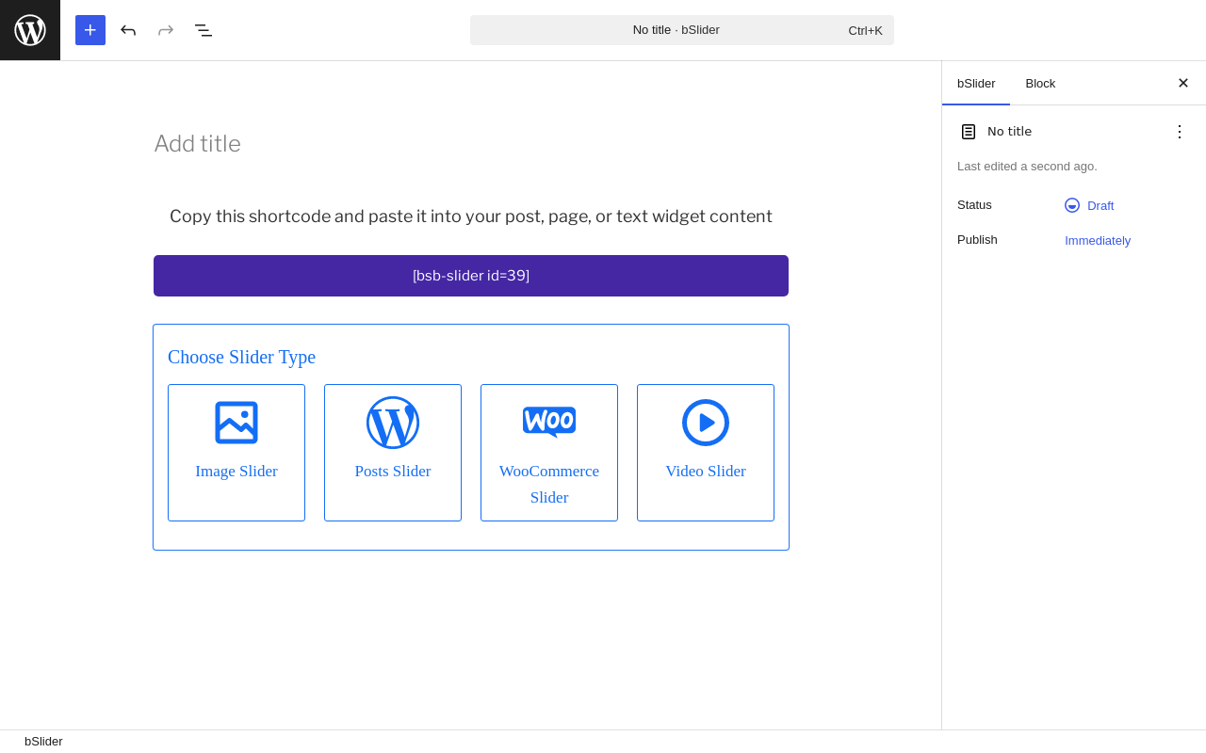Click the draft status circle icon

click(x=1072, y=205)
